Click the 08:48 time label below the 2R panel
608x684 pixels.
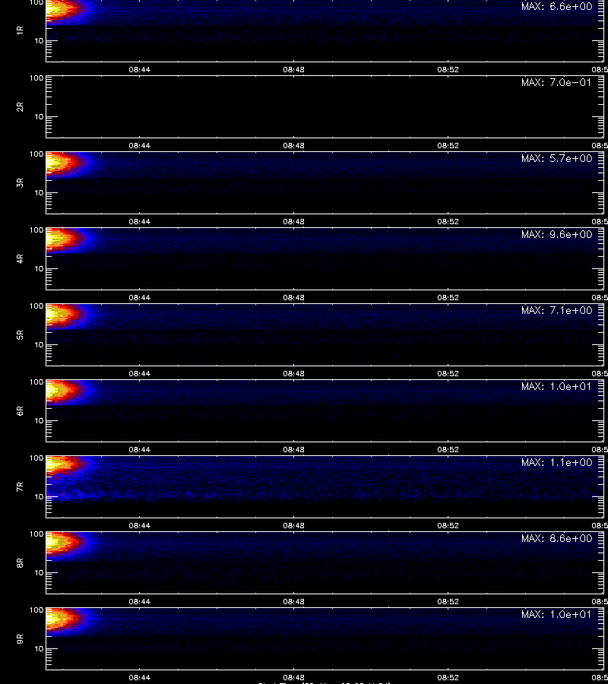[293, 145]
